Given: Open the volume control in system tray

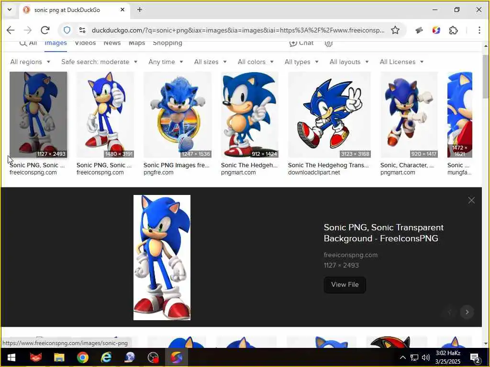Looking at the screenshot, I should pyautogui.click(x=425, y=357).
